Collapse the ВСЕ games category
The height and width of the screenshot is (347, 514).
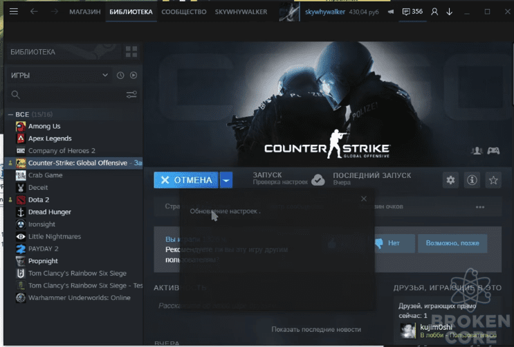tap(10, 114)
